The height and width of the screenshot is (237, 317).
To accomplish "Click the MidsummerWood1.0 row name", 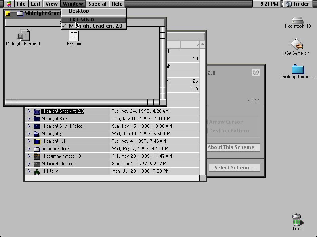I will [61, 156].
